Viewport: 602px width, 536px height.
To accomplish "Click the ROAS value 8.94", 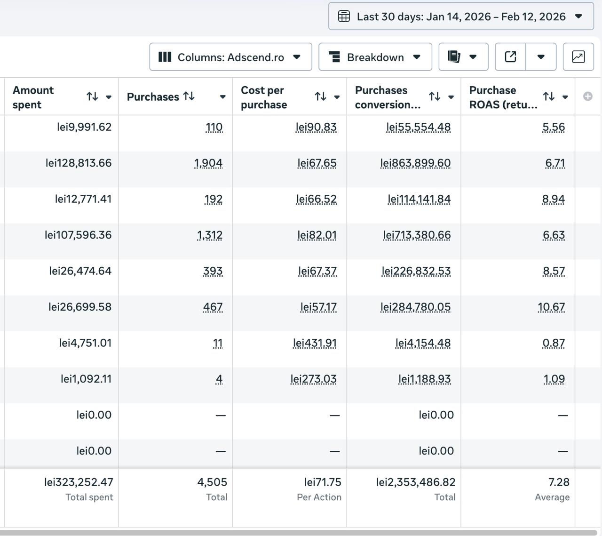I will (554, 200).
